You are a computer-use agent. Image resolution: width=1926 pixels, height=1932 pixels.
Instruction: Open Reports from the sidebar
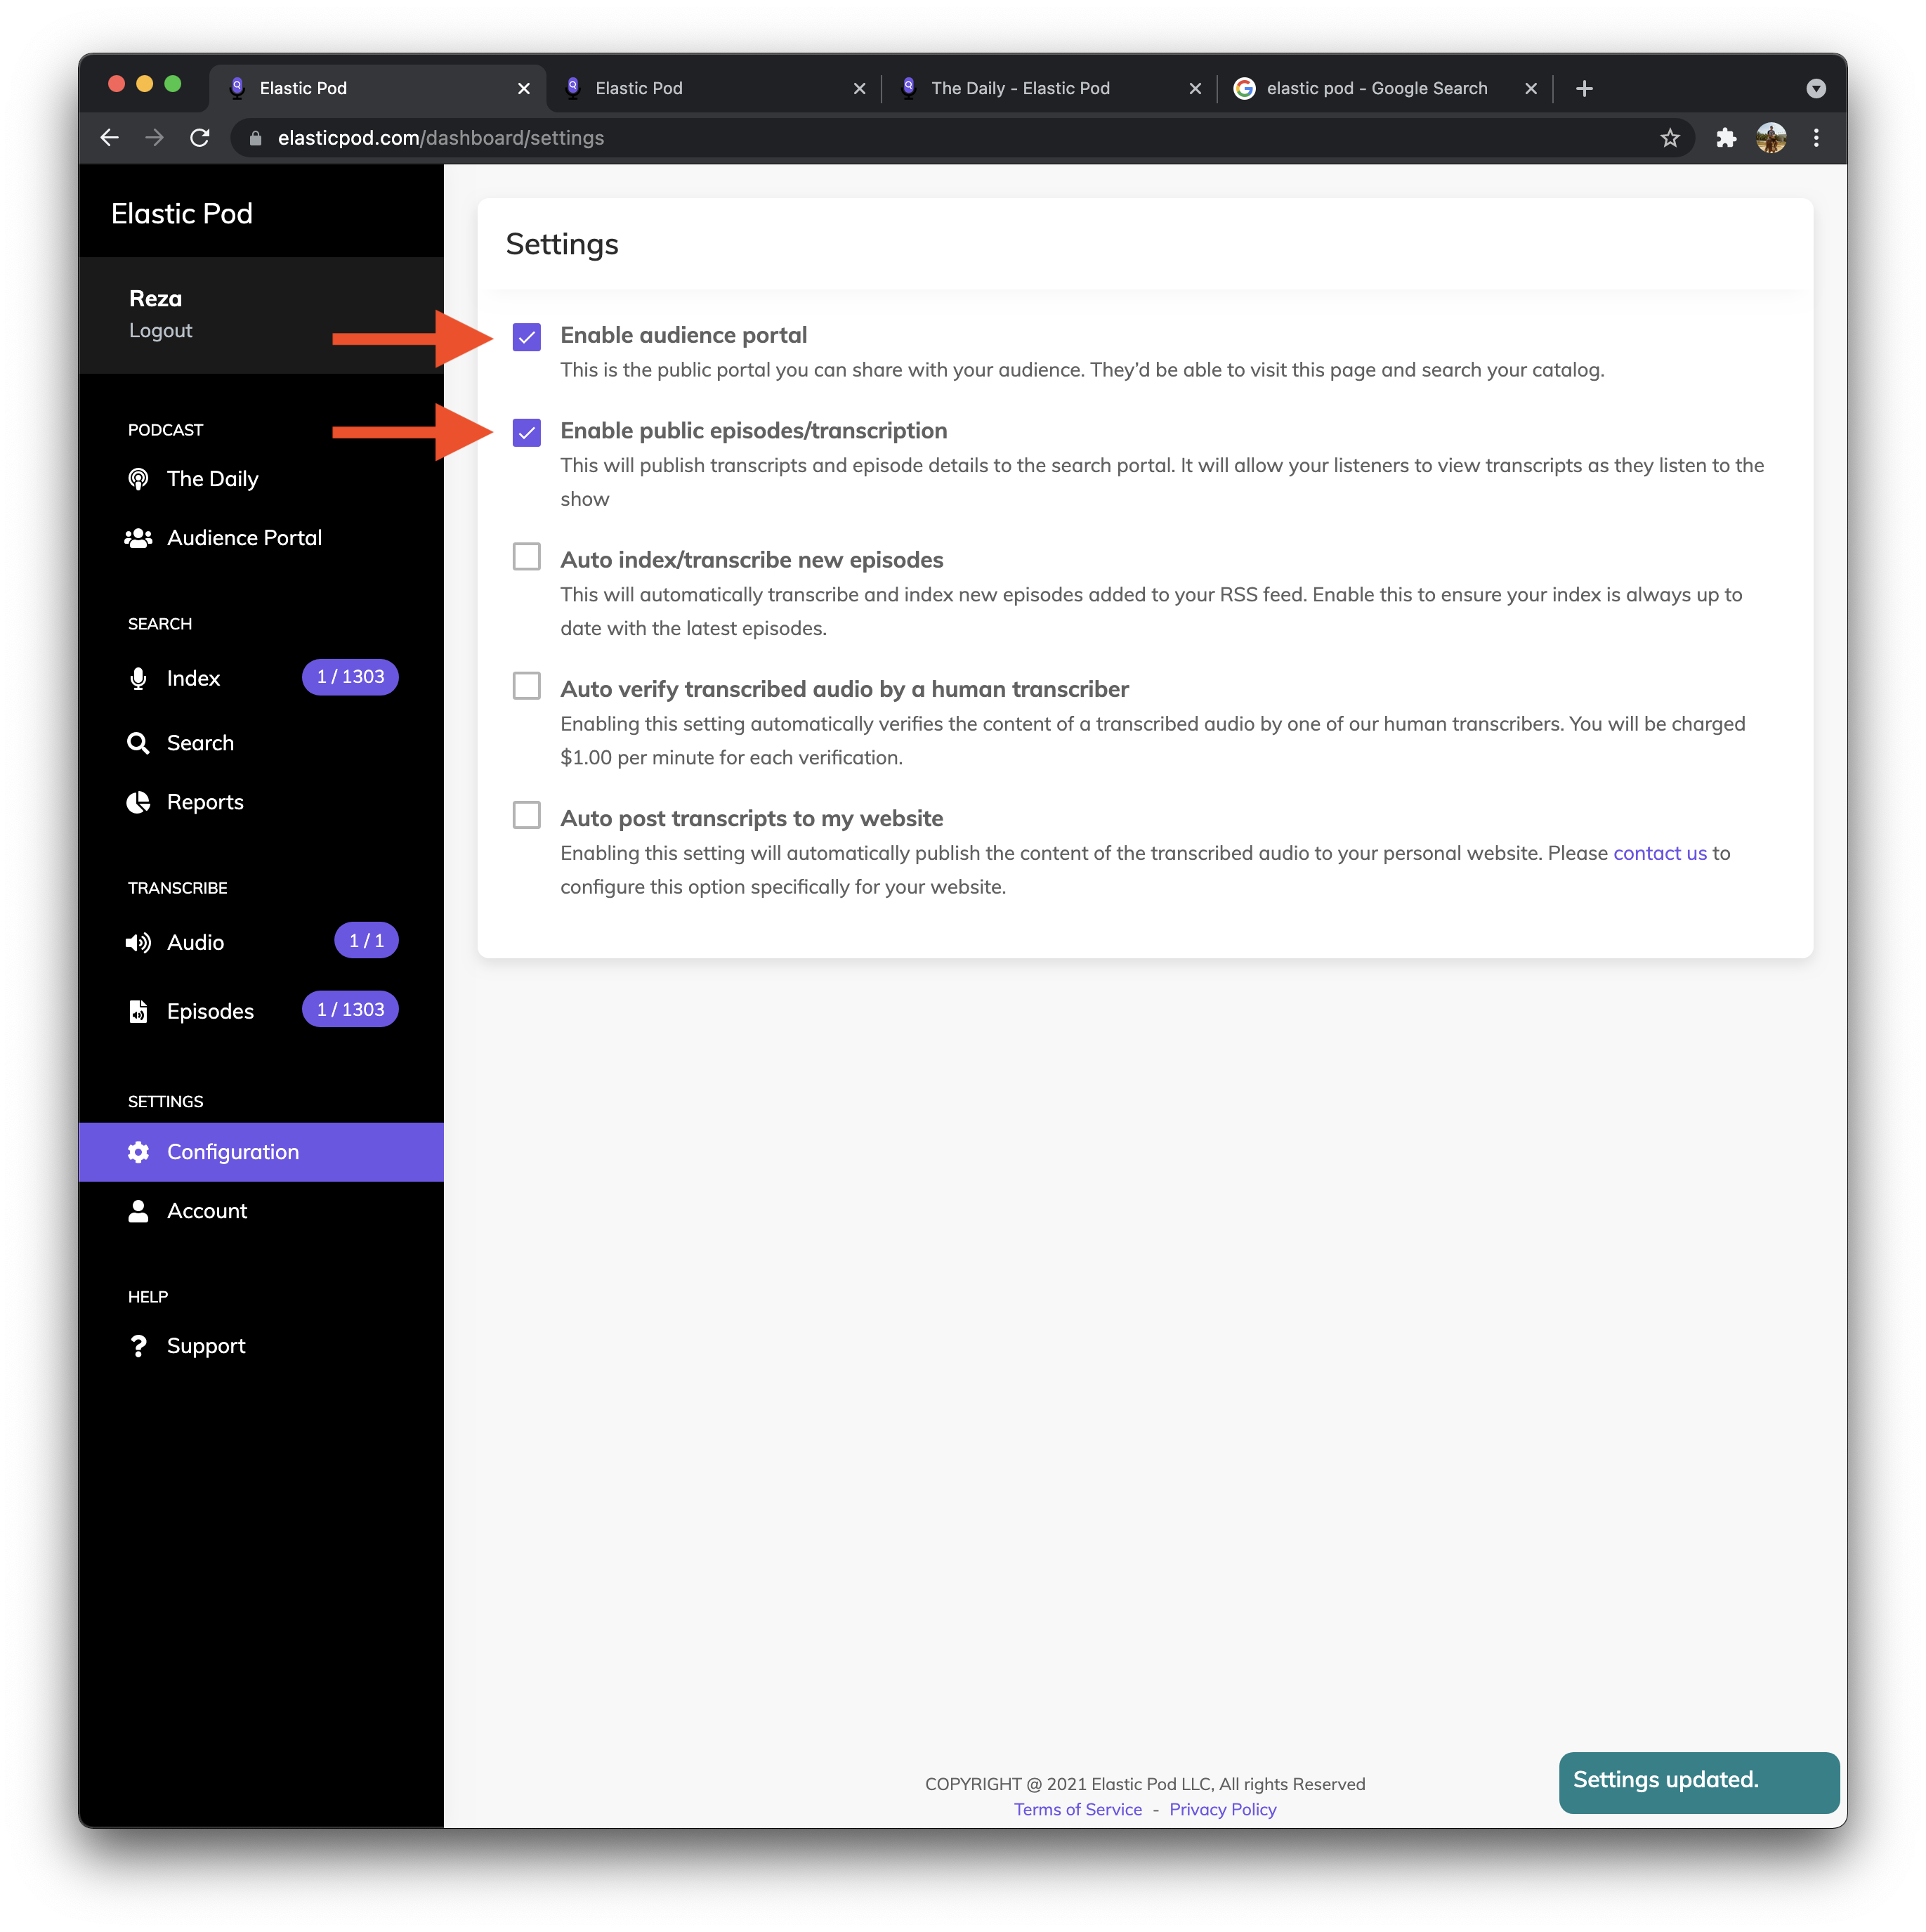coord(205,802)
